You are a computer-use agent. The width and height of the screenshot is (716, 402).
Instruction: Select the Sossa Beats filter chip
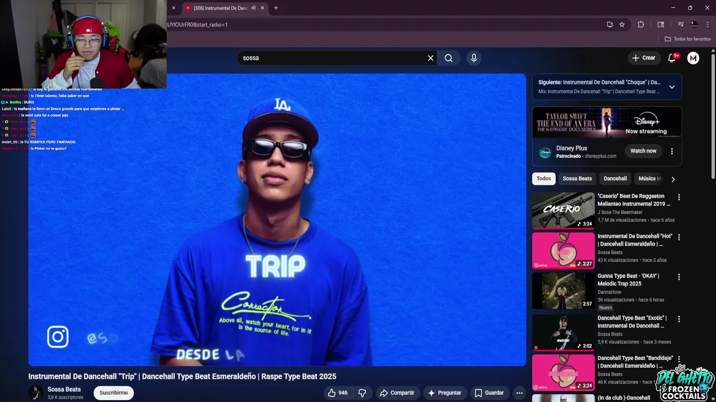(x=577, y=179)
